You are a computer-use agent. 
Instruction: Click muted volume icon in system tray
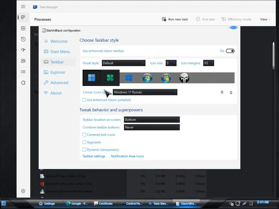pyautogui.click(x=231, y=204)
